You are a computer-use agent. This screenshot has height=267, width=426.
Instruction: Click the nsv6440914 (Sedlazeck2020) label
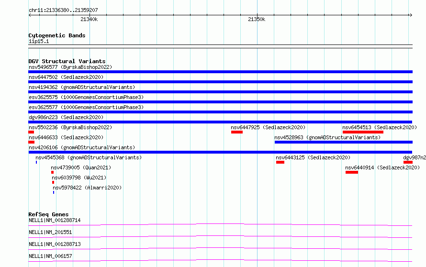pos(382,167)
